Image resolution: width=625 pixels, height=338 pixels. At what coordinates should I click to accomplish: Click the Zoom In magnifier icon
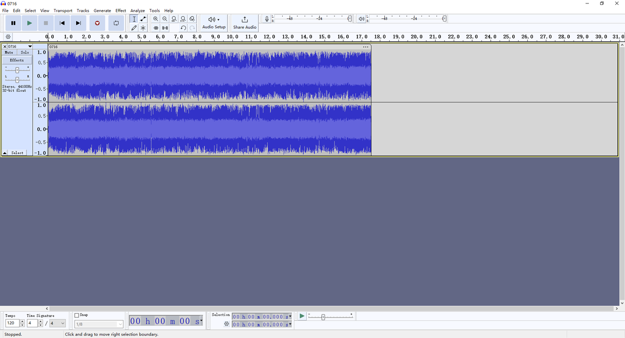(156, 19)
